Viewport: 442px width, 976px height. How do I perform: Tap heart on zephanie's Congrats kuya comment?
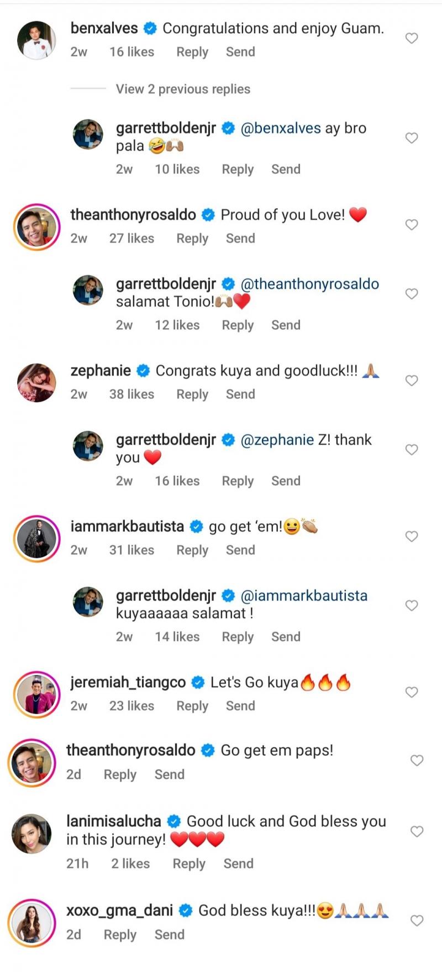coord(412,381)
